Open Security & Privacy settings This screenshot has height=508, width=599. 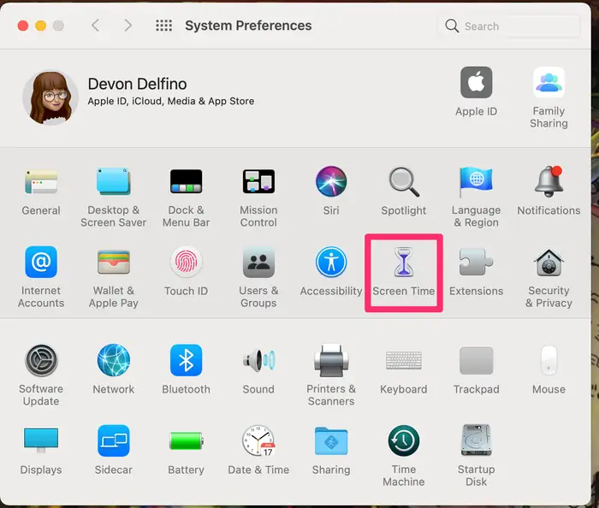click(549, 263)
